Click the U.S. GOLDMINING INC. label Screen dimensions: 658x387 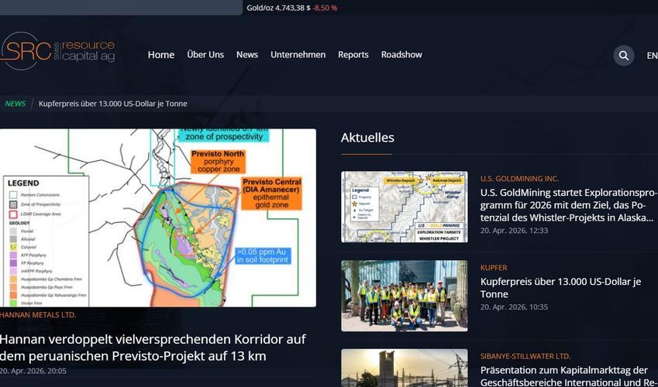pyautogui.click(x=519, y=179)
